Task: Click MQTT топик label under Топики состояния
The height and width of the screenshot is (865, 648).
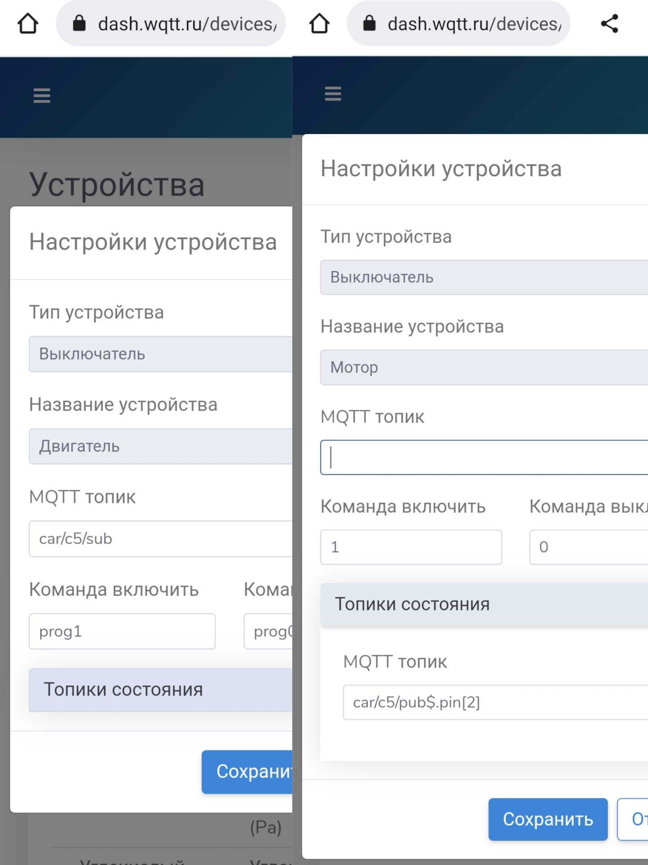Action: (x=395, y=662)
